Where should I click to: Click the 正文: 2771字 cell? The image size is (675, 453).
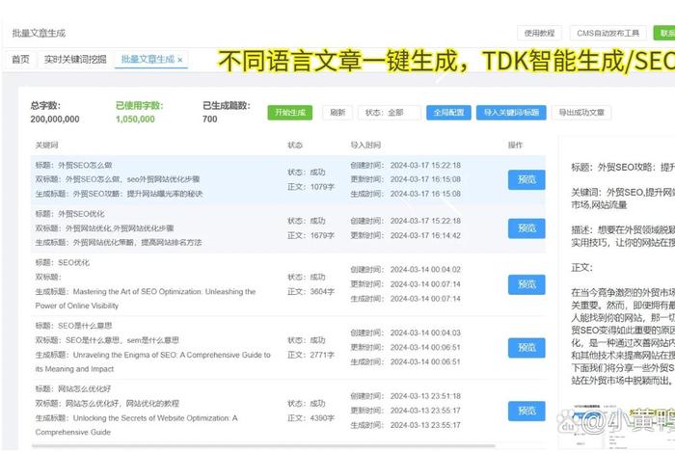[x=310, y=355]
